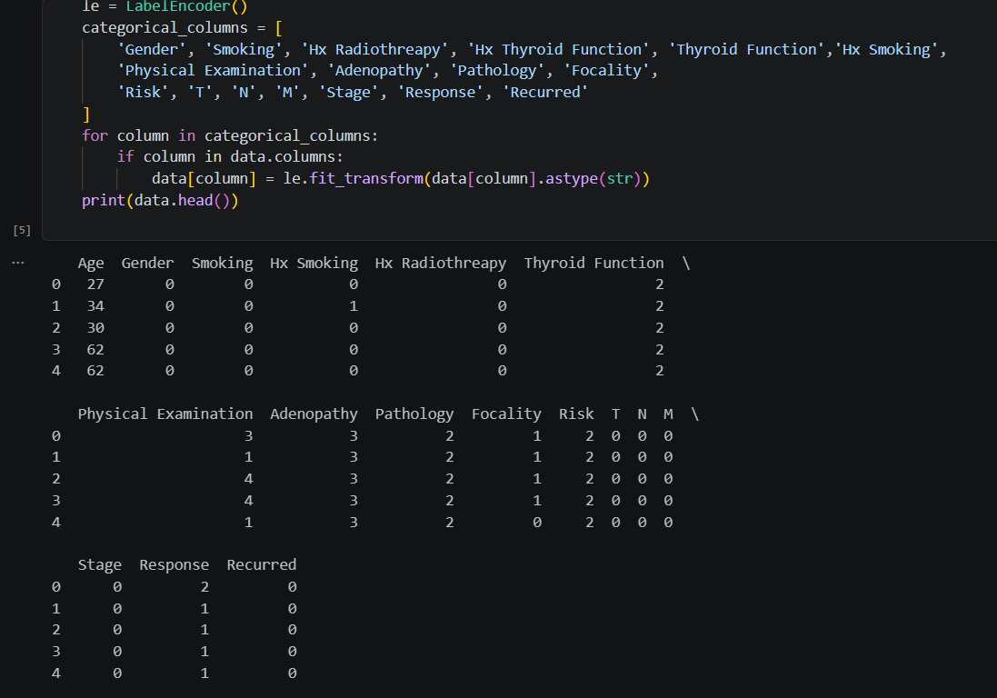Click the yellow closing list bracket

[x=86, y=115]
